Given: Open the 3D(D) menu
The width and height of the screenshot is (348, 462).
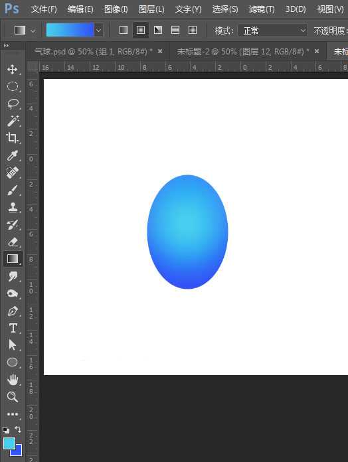Looking at the screenshot, I should coord(296,9).
